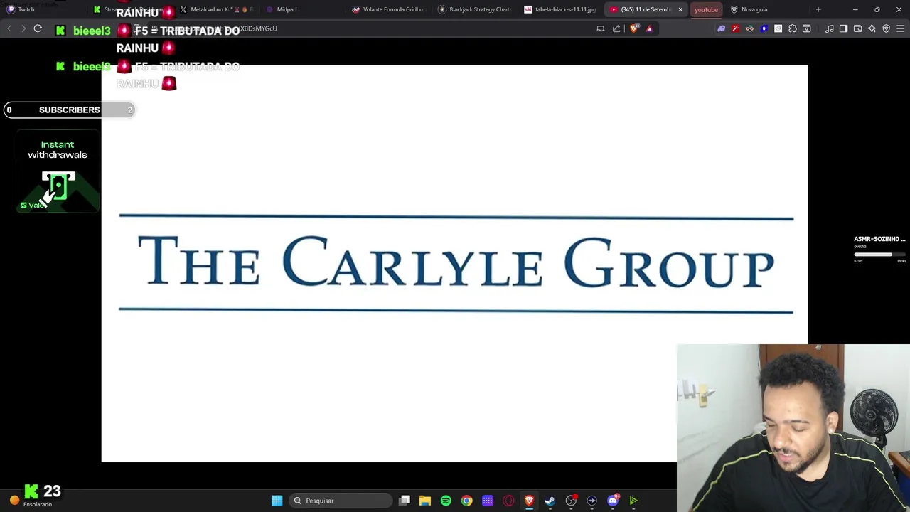Click the ASMR-SOZINHO now-playing title
The height and width of the screenshot is (512, 910).
click(879, 239)
